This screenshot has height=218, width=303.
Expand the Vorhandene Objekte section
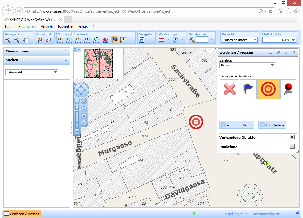point(292,137)
